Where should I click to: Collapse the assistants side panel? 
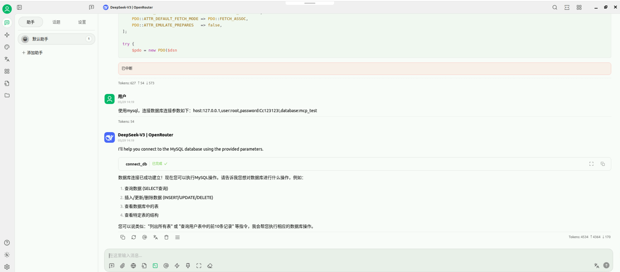(x=19, y=7)
